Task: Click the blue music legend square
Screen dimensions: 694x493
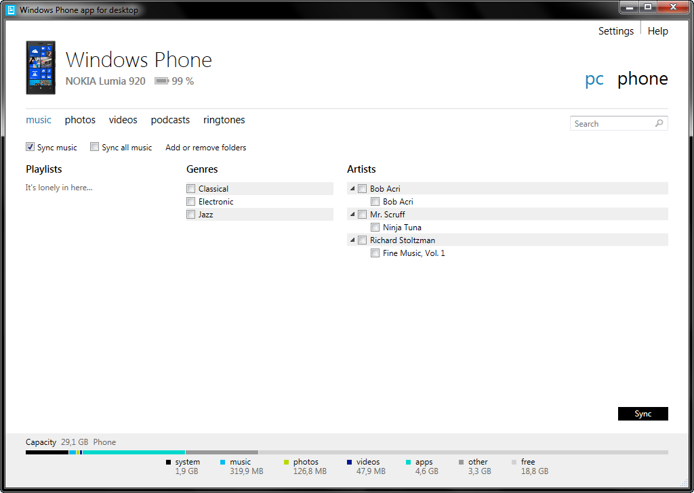Action: point(222,462)
